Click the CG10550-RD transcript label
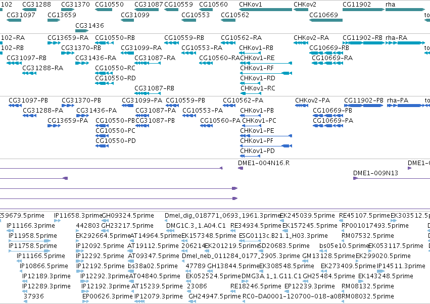This screenshot has height=304, width=430. coord(115,78)
